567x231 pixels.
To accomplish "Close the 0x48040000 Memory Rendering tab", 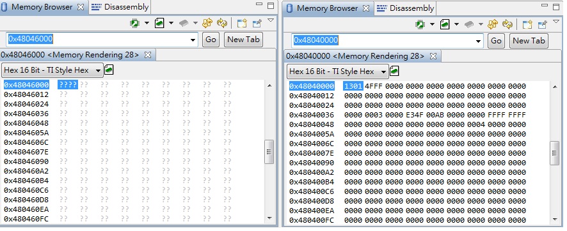I will (x=433, y=56).
